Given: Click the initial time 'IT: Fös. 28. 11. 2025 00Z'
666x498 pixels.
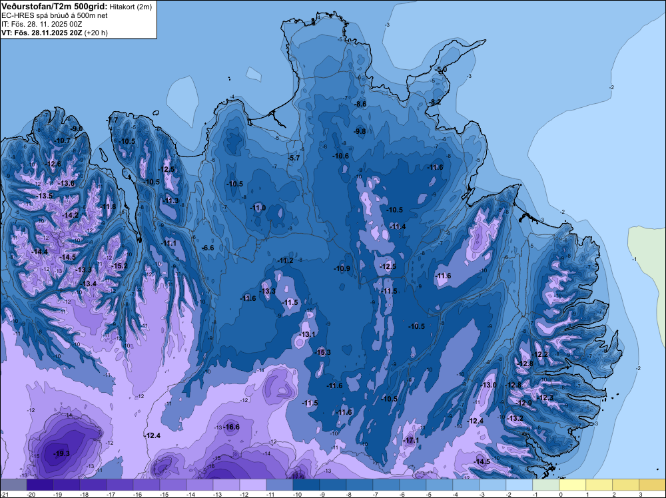Looking at the screenshot, I should tap(41, 24).
